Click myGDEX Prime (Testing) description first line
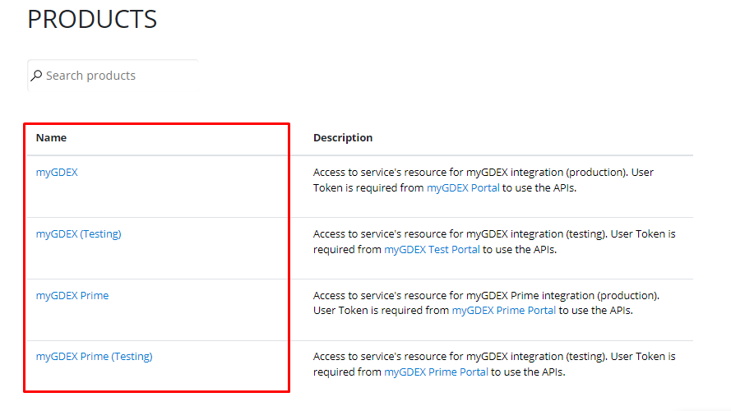Screen dimensions: 731x411 pyautogui.click(x=494, y=357)
